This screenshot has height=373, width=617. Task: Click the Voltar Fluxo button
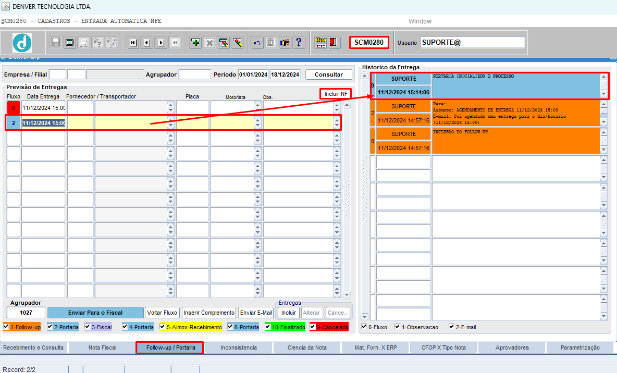click(x=162, y=313)
